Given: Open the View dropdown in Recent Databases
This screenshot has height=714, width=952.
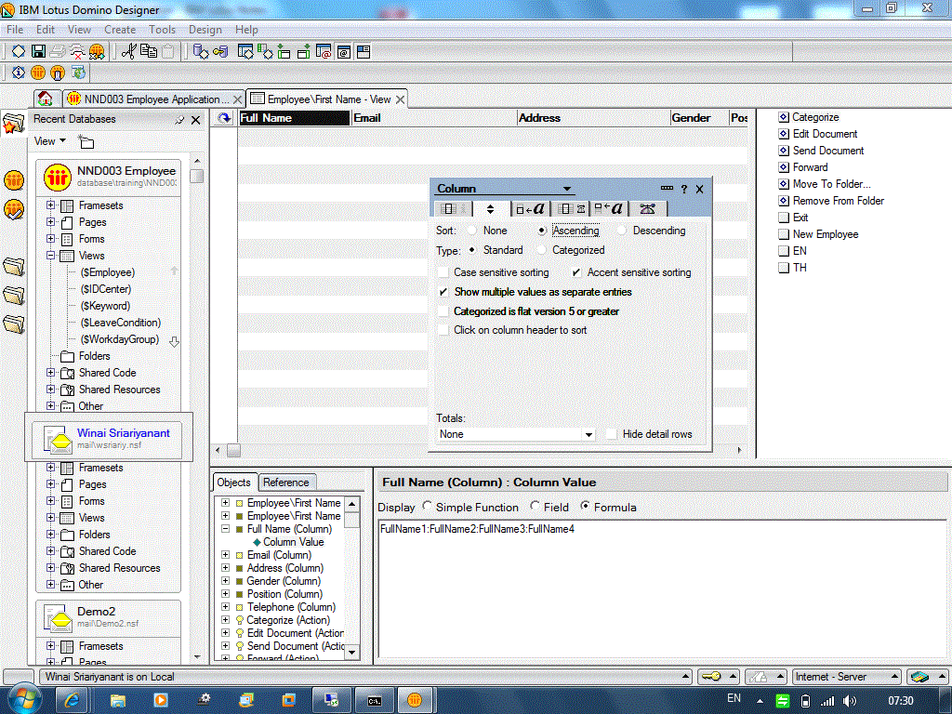Looking at the screenshot, I should (x=50, y=141).
